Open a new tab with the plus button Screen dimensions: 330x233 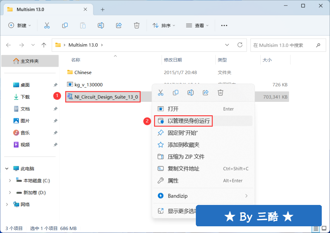[102, 9]
